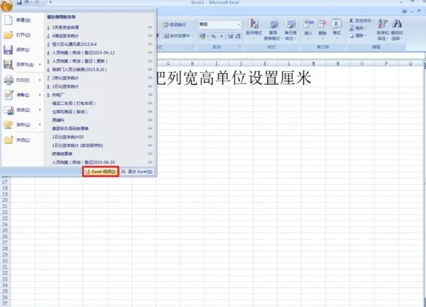Image resolution: width=426 pixels, height=307 pixels.
Task: Pin recent document 人员档案(炼油)登记2015-08-20
Action: point(150,162)
